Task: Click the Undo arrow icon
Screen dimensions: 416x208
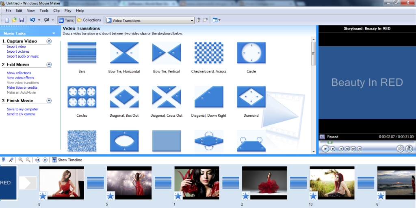Action: pos(32,20)
